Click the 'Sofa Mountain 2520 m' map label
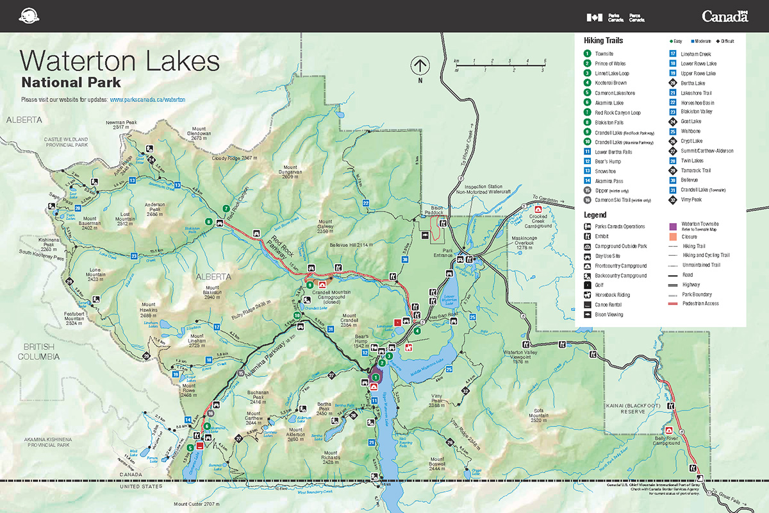Image resolution: width=769 pixels, height=513 pixels. click(x=539, y=416)
